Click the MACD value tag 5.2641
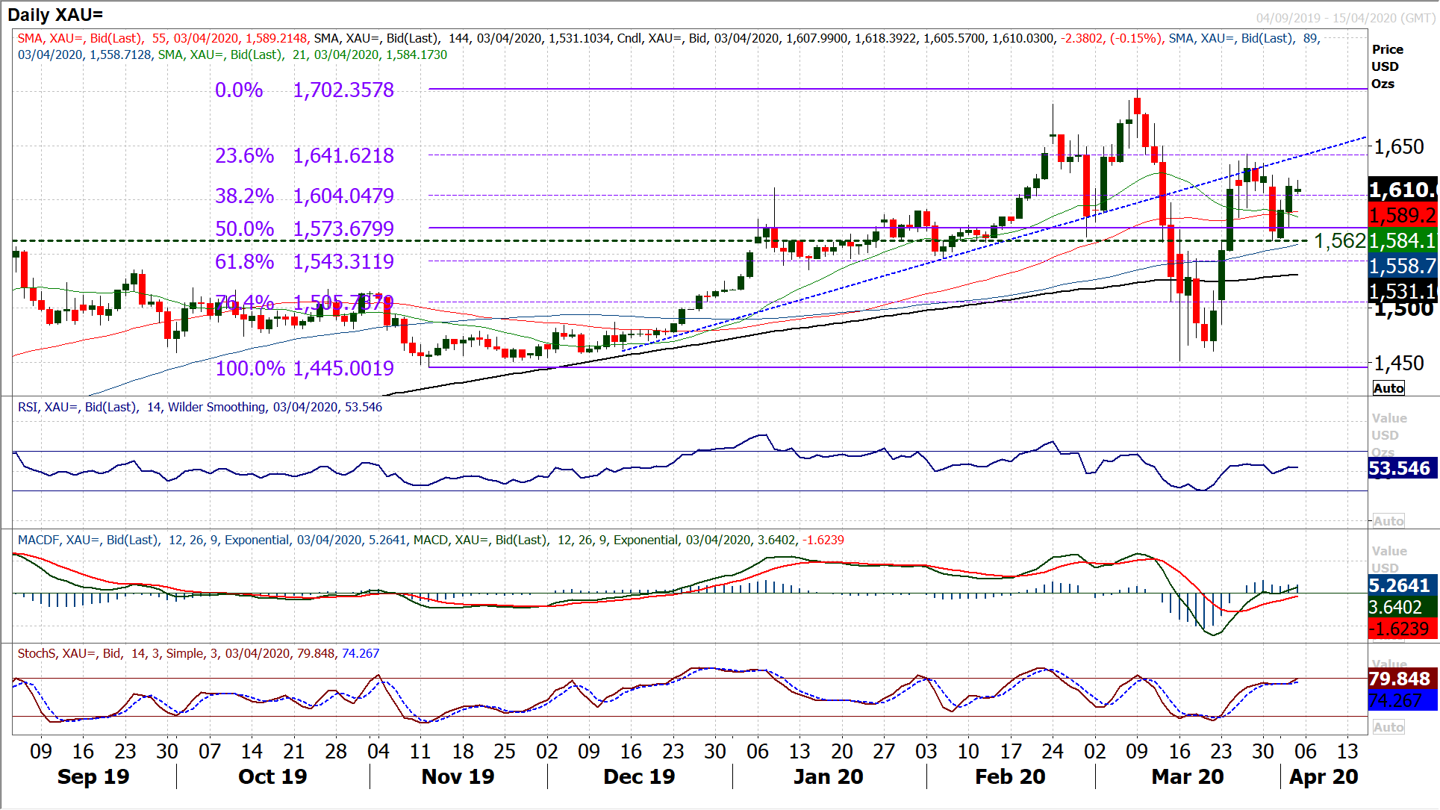The image size is (1440, 810). [x=1403, y=585]
